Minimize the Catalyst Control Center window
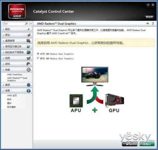Image resolution: width=158 pixels, height=150 pixels. click(148, 5)
